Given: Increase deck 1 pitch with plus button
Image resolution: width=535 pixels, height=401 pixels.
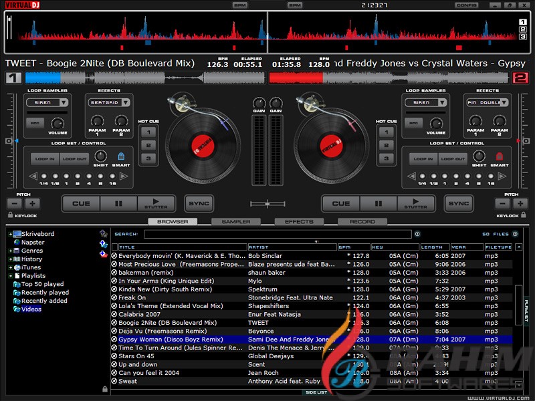Looking at the screenshot, I should click(x=32, y=204).
